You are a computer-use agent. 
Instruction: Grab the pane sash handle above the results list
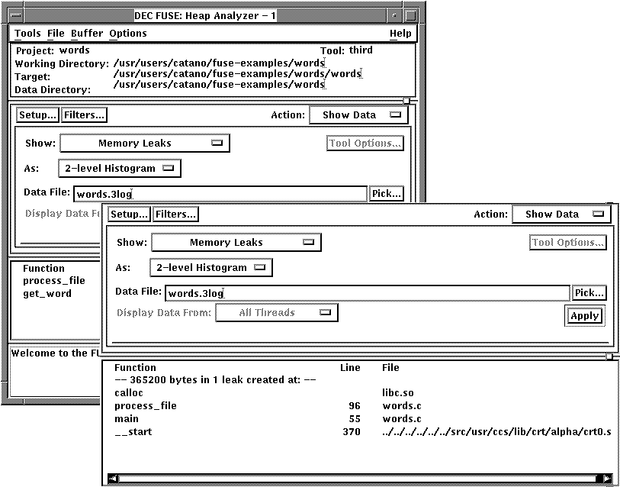608,356
